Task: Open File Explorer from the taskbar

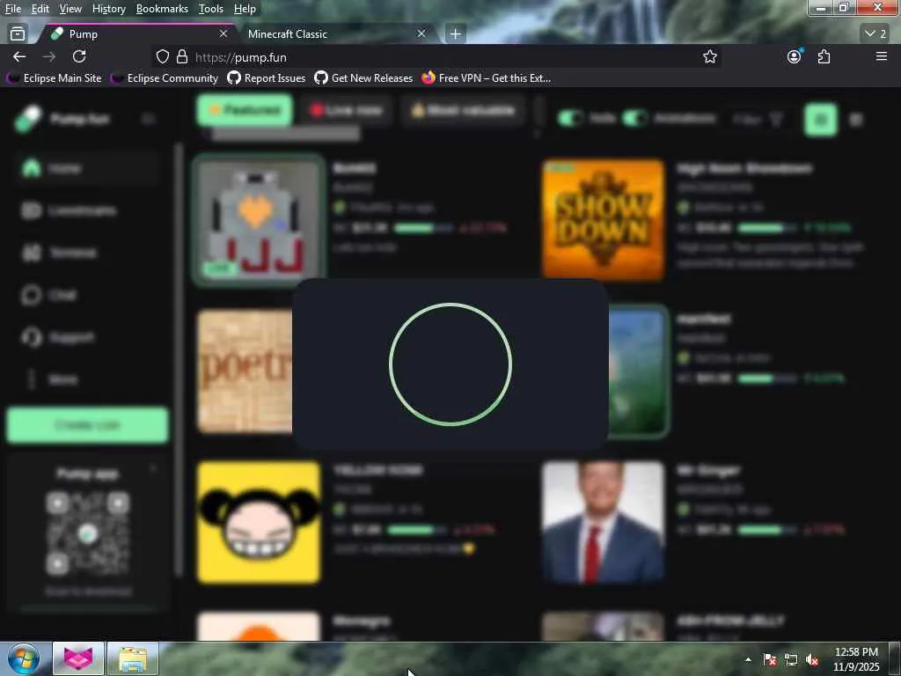Action: point(133,658)
